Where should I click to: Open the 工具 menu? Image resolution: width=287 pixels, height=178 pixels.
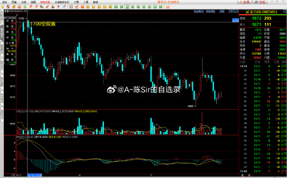pos(86,2)
